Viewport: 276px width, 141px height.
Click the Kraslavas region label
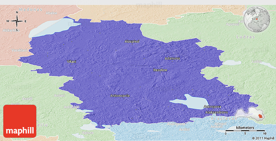[x=222, y=119]
